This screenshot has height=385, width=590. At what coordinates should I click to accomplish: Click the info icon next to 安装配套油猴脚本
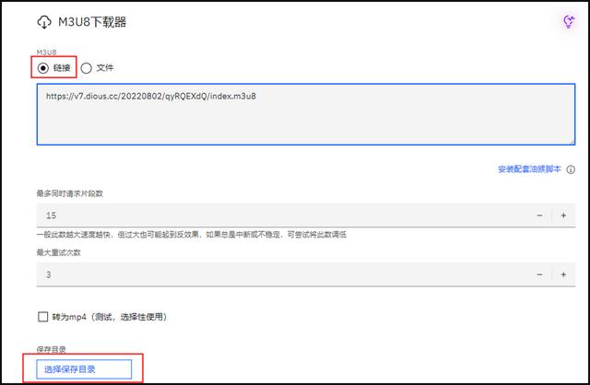pos(572,169)
